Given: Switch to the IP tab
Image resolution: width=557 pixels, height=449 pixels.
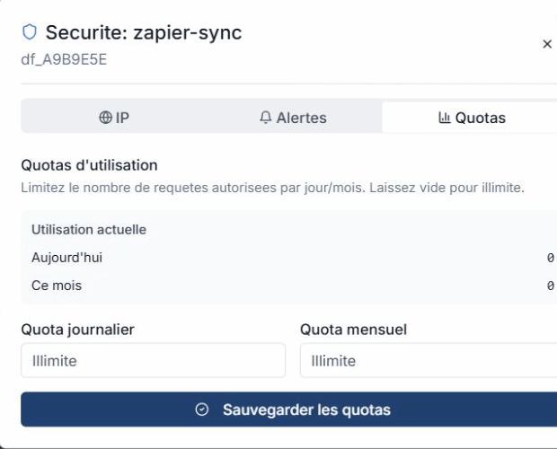Looking at the screenshot, I should 114,118.
